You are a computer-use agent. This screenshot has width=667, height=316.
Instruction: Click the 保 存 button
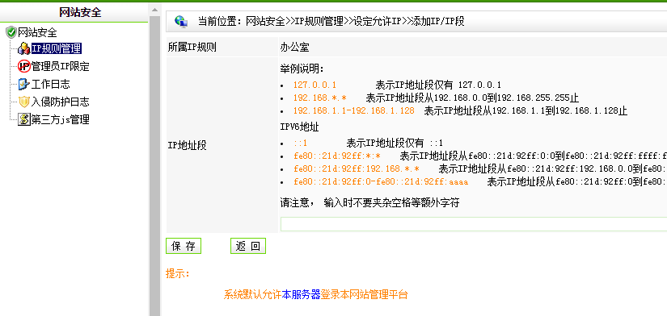[x=184, y=246]
